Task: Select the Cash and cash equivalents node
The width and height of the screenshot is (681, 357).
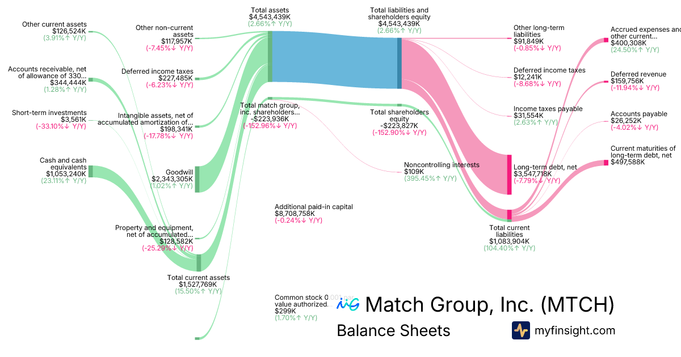Action: click(x=90, y=172)
